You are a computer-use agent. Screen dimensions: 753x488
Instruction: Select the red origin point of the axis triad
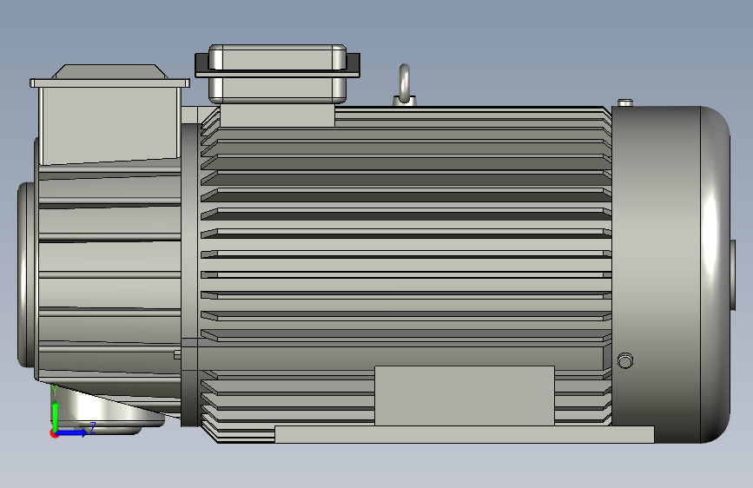(x=54, y=433)
